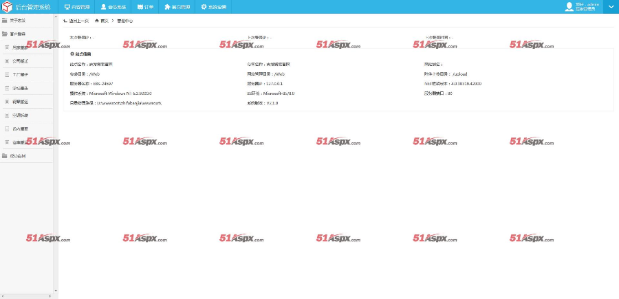Click the sidebar horizontal scrollbar left arrow

2,296
